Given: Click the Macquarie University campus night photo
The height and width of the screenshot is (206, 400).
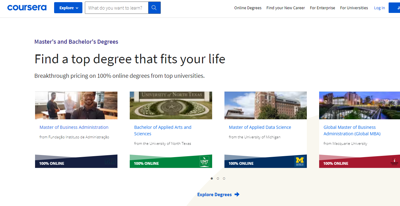Looking at the screenshot, I should (x=359, y=105).
